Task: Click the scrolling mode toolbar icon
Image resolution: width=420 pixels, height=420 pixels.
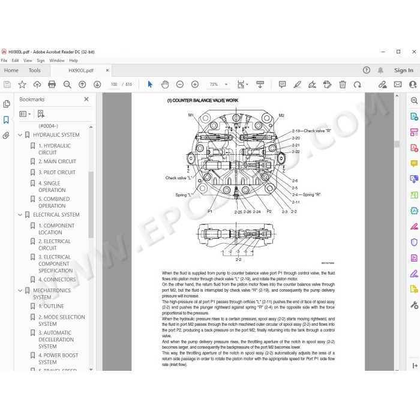Action: point(260,85)
